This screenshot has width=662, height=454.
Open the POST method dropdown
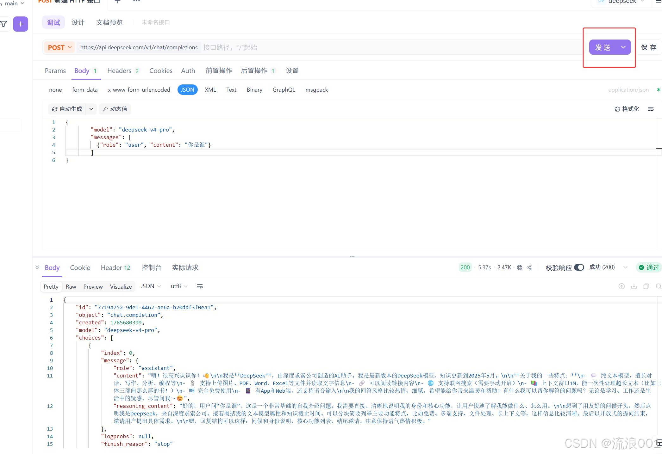59,47
